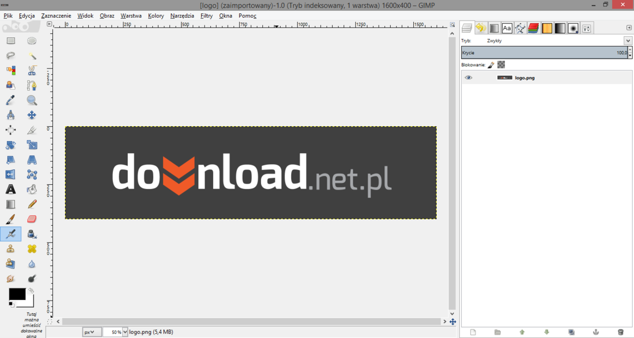Toggle lock alpha channel checkerboard icon

(x=501, y=64)
